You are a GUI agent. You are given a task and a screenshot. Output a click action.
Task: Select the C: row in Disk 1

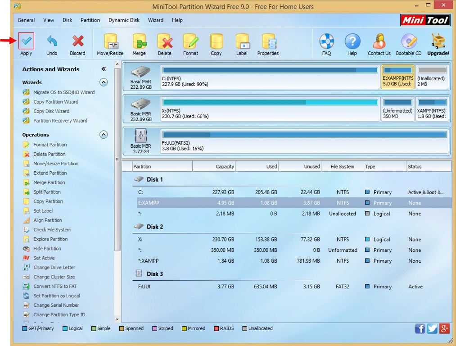pyautogui.click(x=294, y=192)
